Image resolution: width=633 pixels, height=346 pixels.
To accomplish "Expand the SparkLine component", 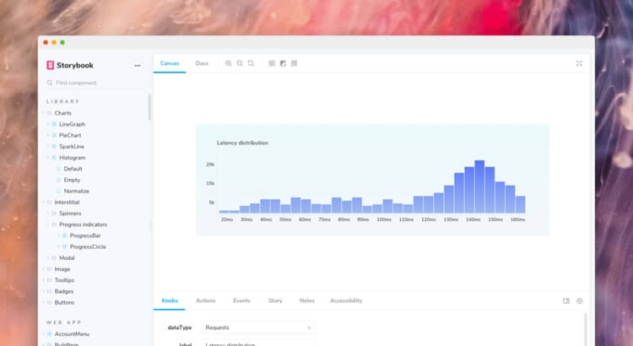I will 72,147.
